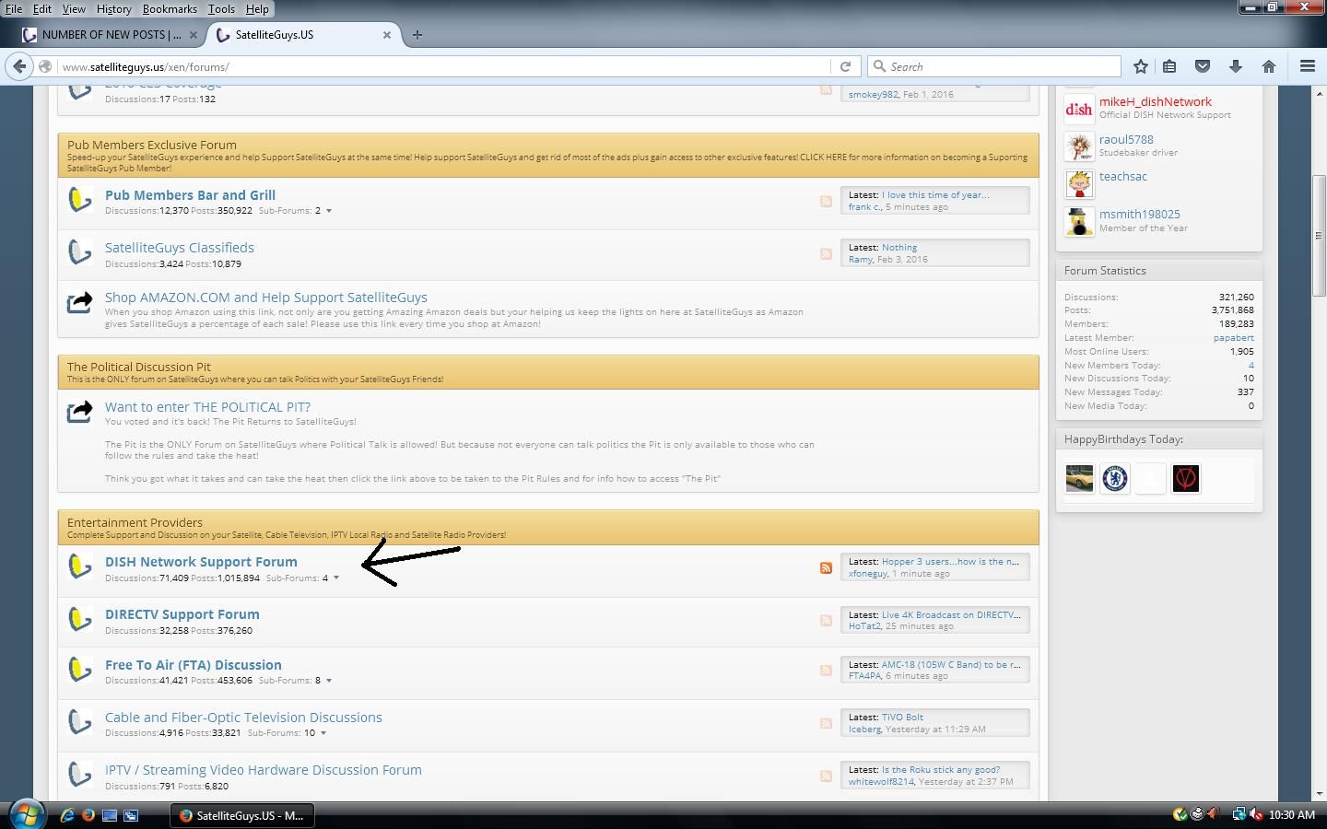Close the SatelliteGuys.US browser tab
This screenshot has width=1327, height=829.
pos(387,35)
